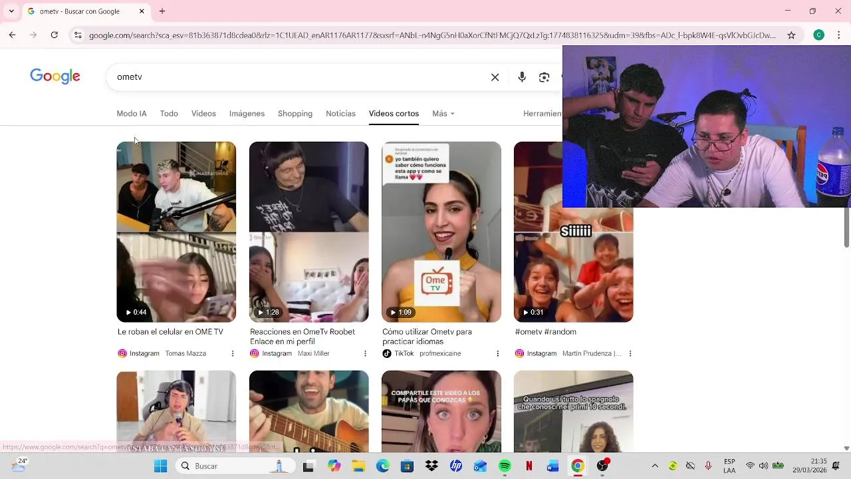Open Cómo utilizar Ometv video thumbnail
The image size is (851, 479).
pyautogui.click(x=441, y=232)
